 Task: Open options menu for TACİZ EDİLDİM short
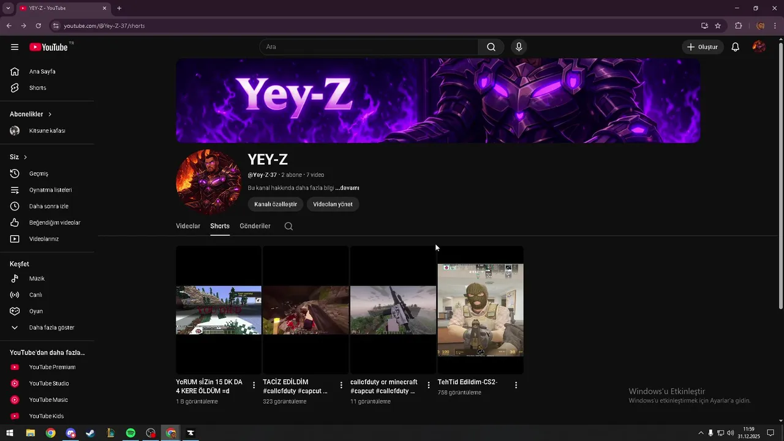click(x=341, y=385)
